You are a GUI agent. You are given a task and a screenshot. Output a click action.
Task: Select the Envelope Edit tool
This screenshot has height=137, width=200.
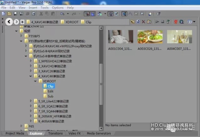[x=130, y=14]
